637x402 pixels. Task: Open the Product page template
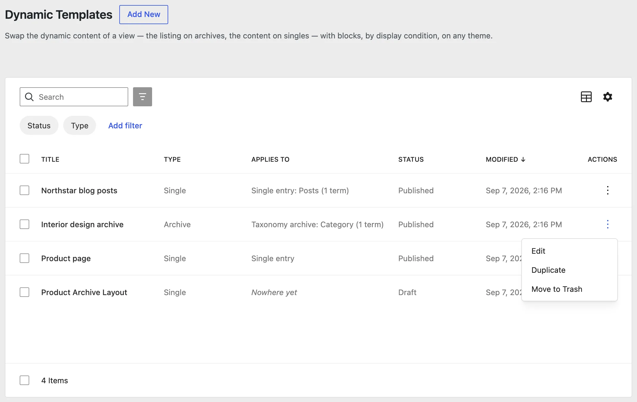pyautogui.click(x=66, y=258)
